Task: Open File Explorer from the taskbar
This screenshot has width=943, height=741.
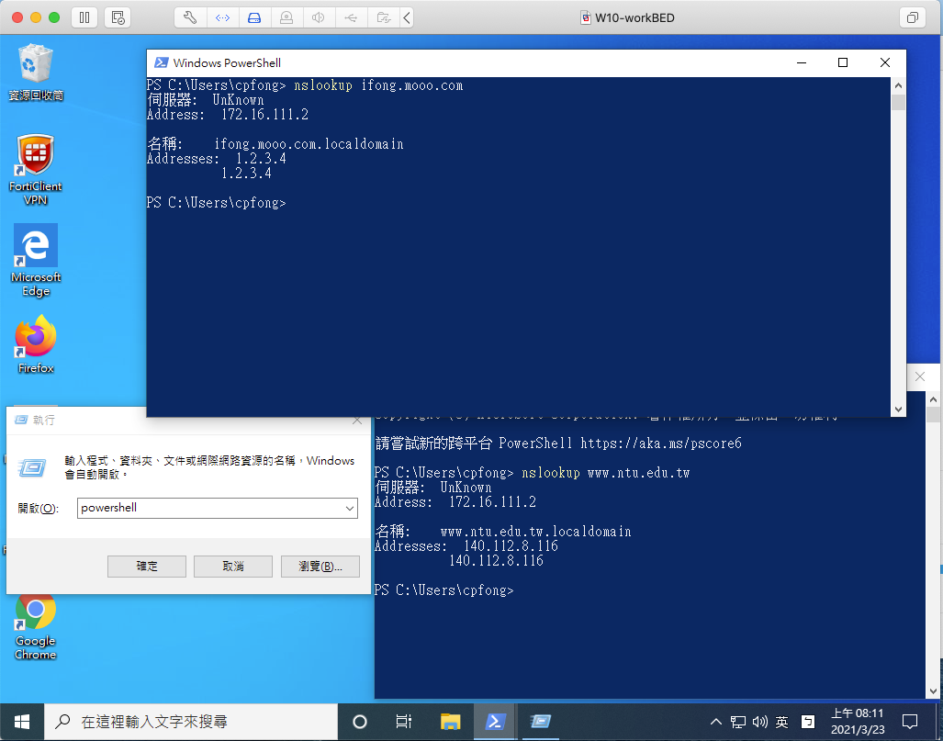Action: point(450,722)
